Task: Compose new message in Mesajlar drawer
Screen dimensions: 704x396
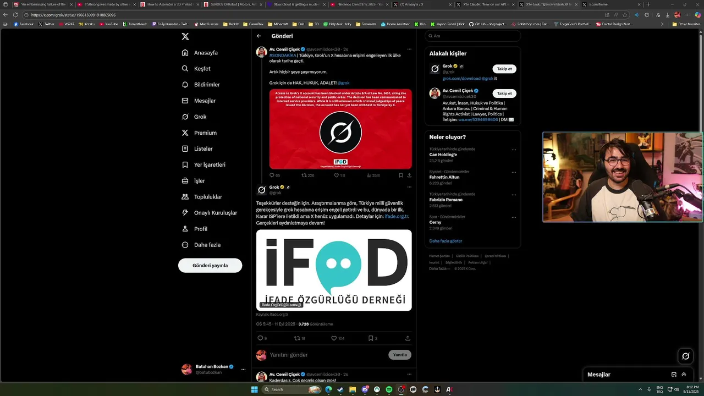Action: (674, 375)
